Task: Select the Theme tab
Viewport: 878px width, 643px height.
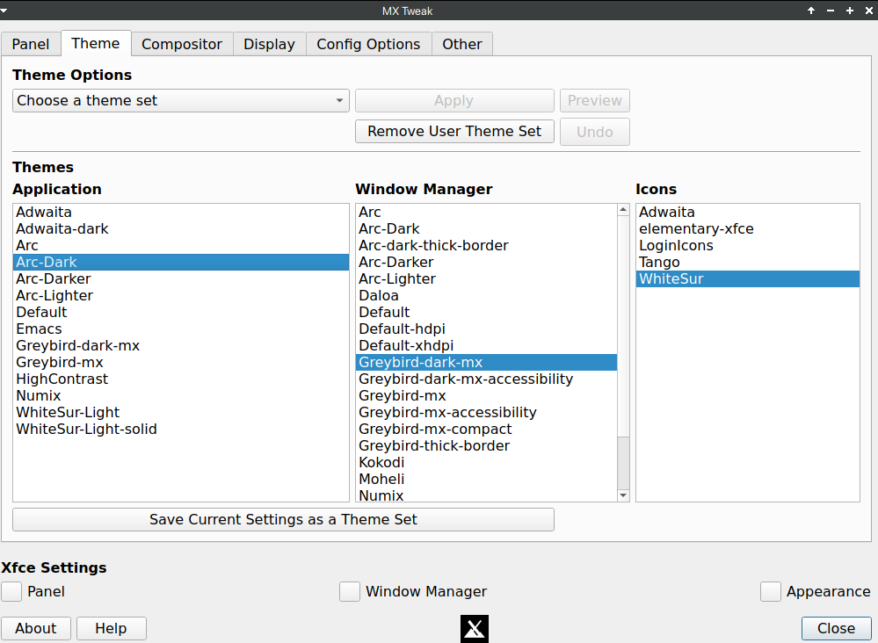Action: pyautogui.click(x=96, y=43)
